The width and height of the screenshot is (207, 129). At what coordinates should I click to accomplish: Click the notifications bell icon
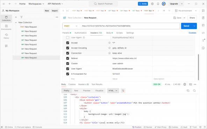[158, 4]
